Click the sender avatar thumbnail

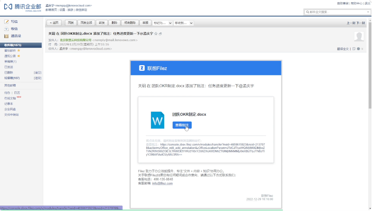pos(359,36)
